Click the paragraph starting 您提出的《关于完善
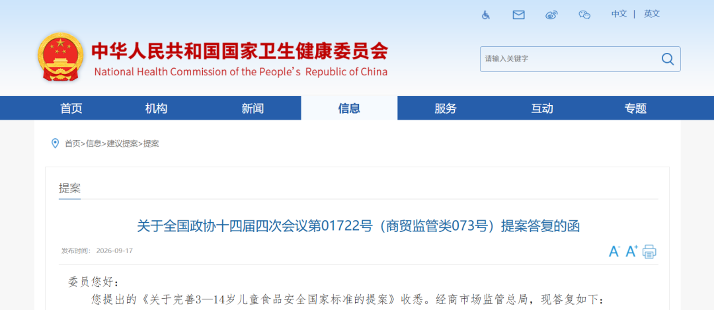Viewport: 714px width, 310px height. tap(348, 300)
